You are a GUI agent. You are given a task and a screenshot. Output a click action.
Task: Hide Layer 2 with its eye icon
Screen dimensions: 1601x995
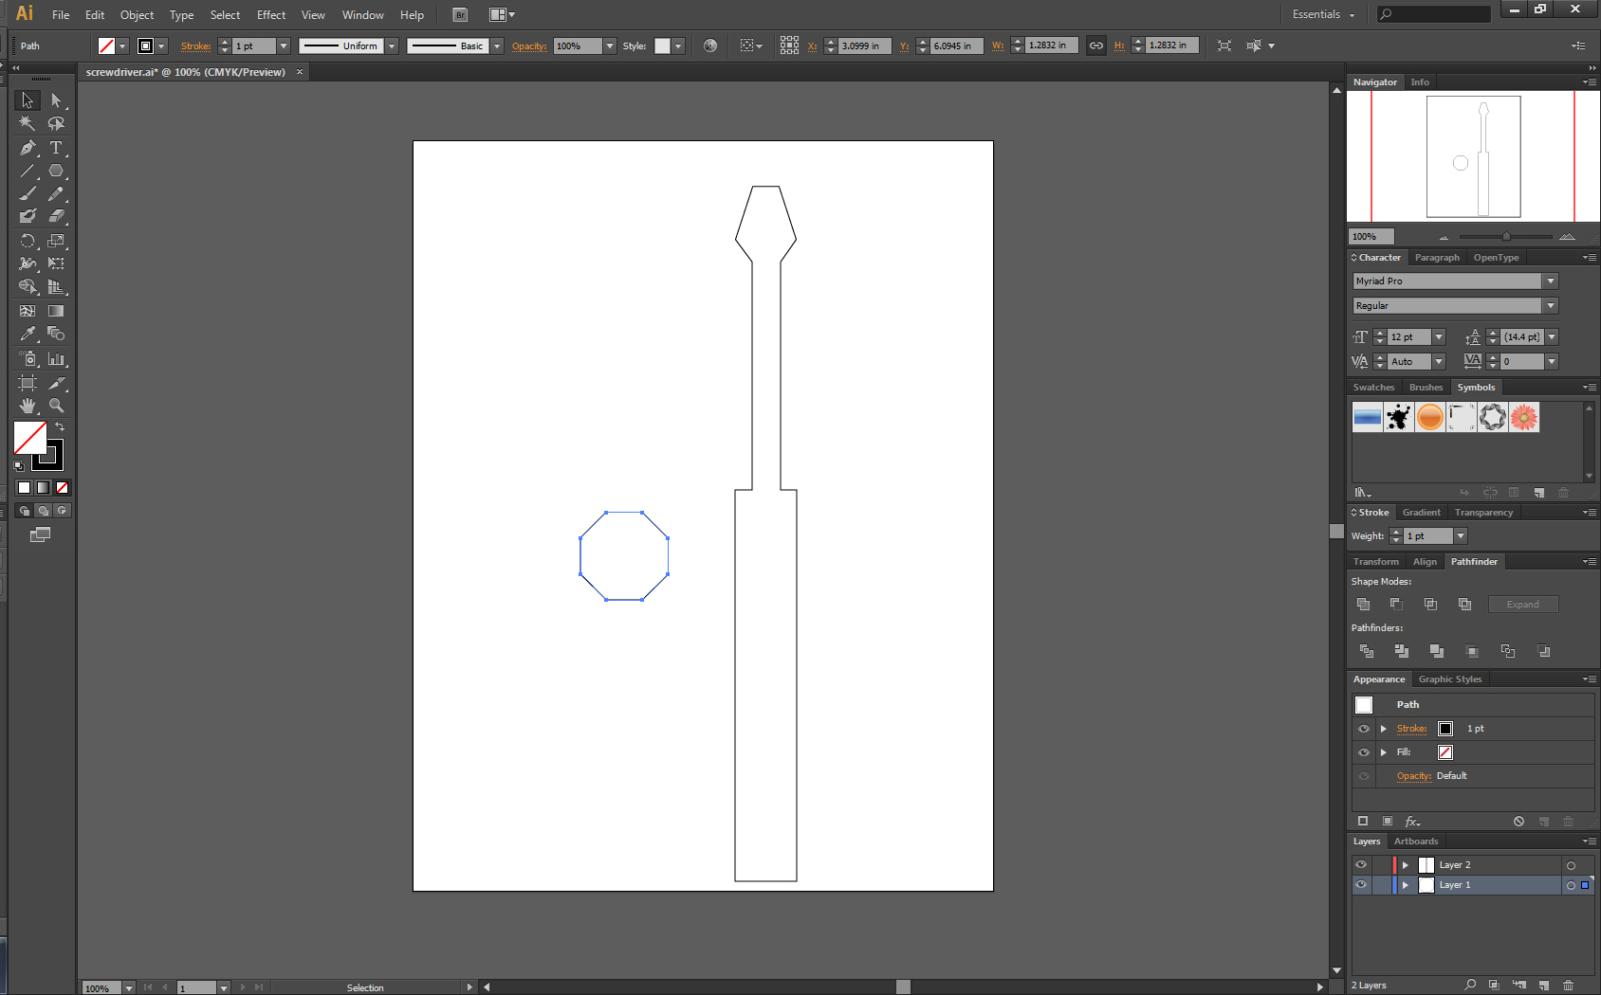pos(1361,865)
